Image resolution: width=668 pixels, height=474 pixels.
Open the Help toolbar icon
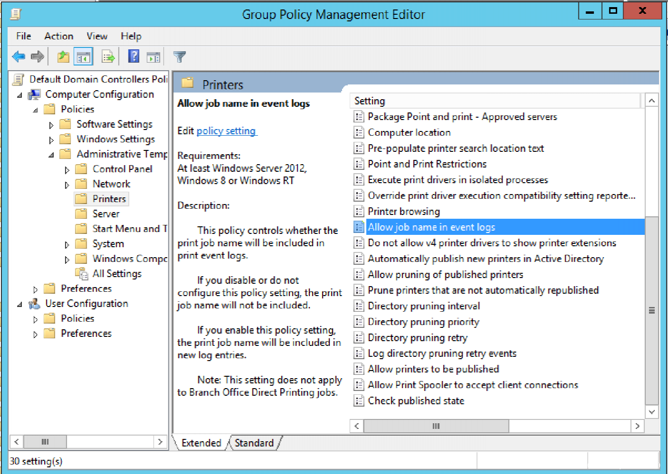point(134,57)
